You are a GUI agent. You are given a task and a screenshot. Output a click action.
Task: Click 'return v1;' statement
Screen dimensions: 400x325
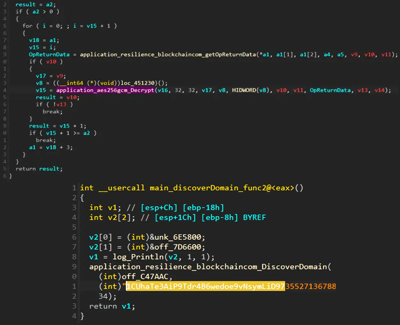click(112, 306)
